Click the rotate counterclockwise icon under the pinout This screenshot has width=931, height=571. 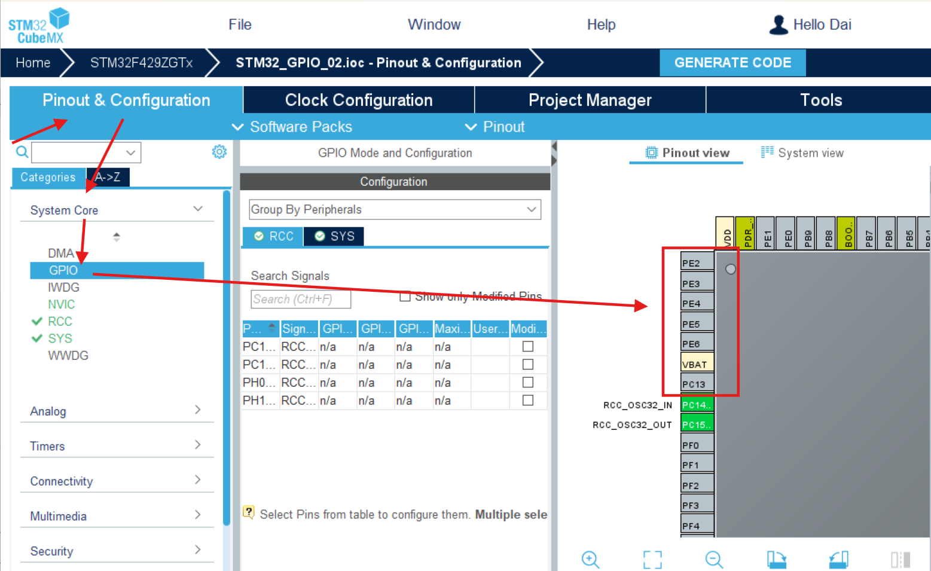838,560
